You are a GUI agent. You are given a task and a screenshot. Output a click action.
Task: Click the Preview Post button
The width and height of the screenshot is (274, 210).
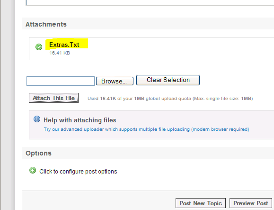click(251, 203)
